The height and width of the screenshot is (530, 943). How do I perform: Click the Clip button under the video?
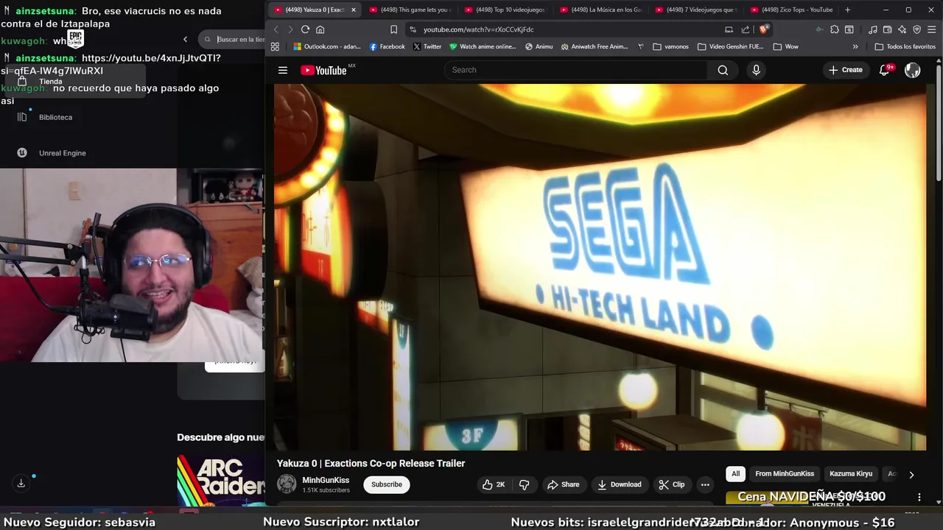[672, 484]
